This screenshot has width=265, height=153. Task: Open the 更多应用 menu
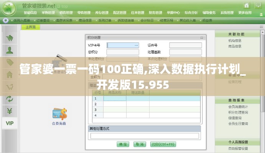click(245, 13)
